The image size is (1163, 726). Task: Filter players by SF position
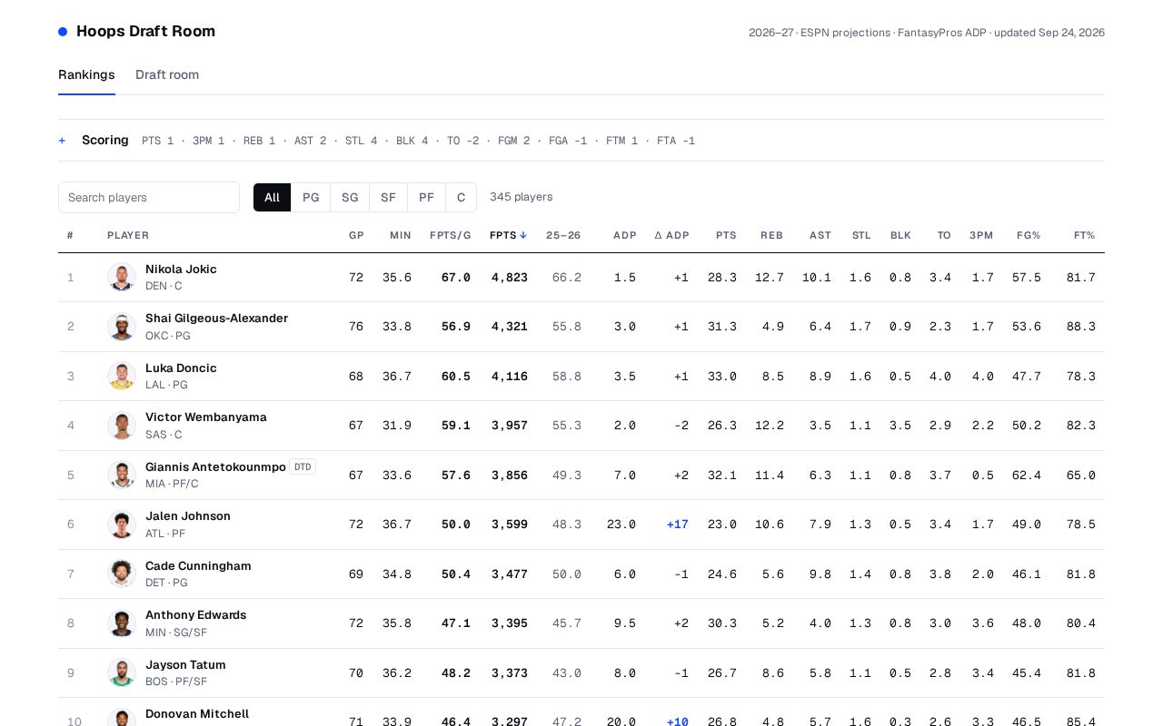[x=388, y=197]
